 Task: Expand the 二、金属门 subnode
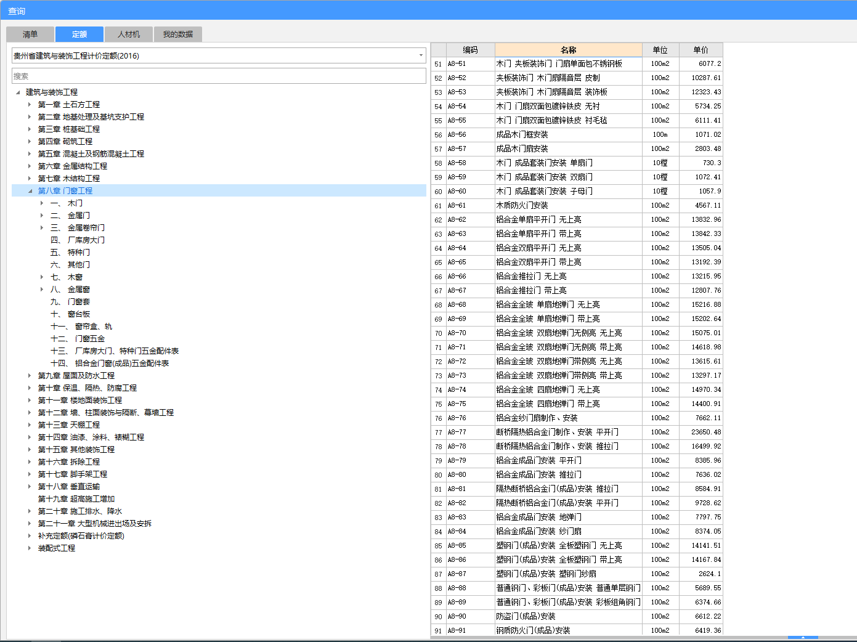(42, 216)
